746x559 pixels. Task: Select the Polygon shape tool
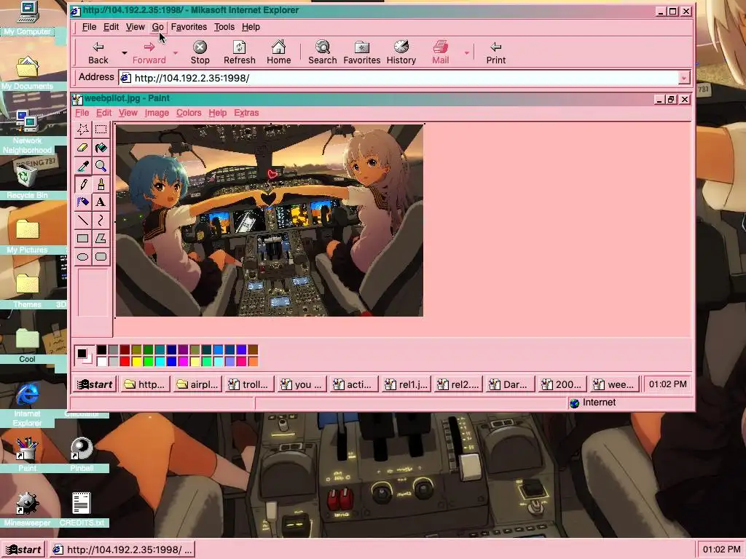pyautogui.click(x=101, y=239)
